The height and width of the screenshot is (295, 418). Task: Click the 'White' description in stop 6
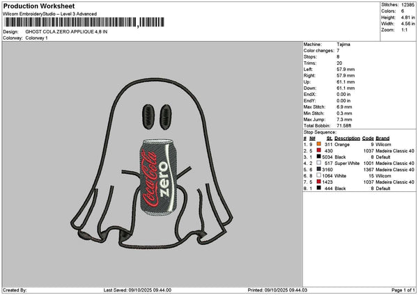(x=341, y=176)
